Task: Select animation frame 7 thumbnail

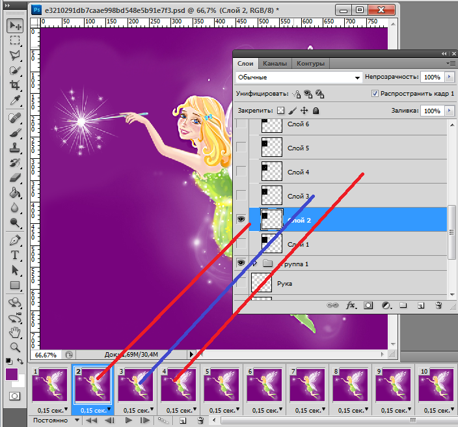Action: (307, 385)
